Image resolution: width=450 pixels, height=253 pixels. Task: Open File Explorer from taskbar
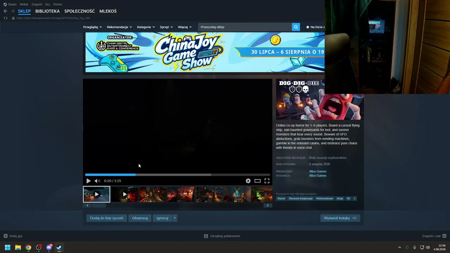[18, 247]
